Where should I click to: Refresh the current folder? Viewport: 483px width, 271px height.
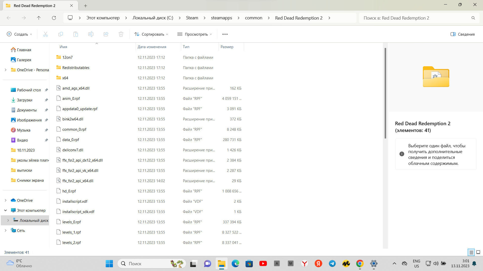(x=54, y=18)
